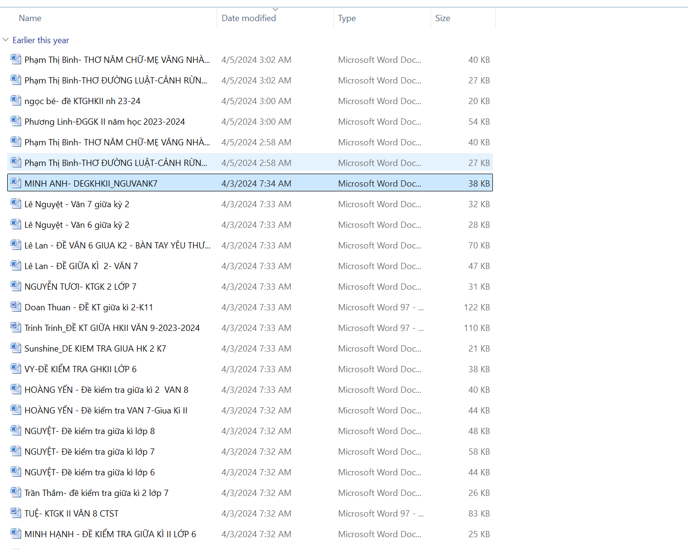
Task: Click the 110 KB size value
Action: [x=477, y=328]
